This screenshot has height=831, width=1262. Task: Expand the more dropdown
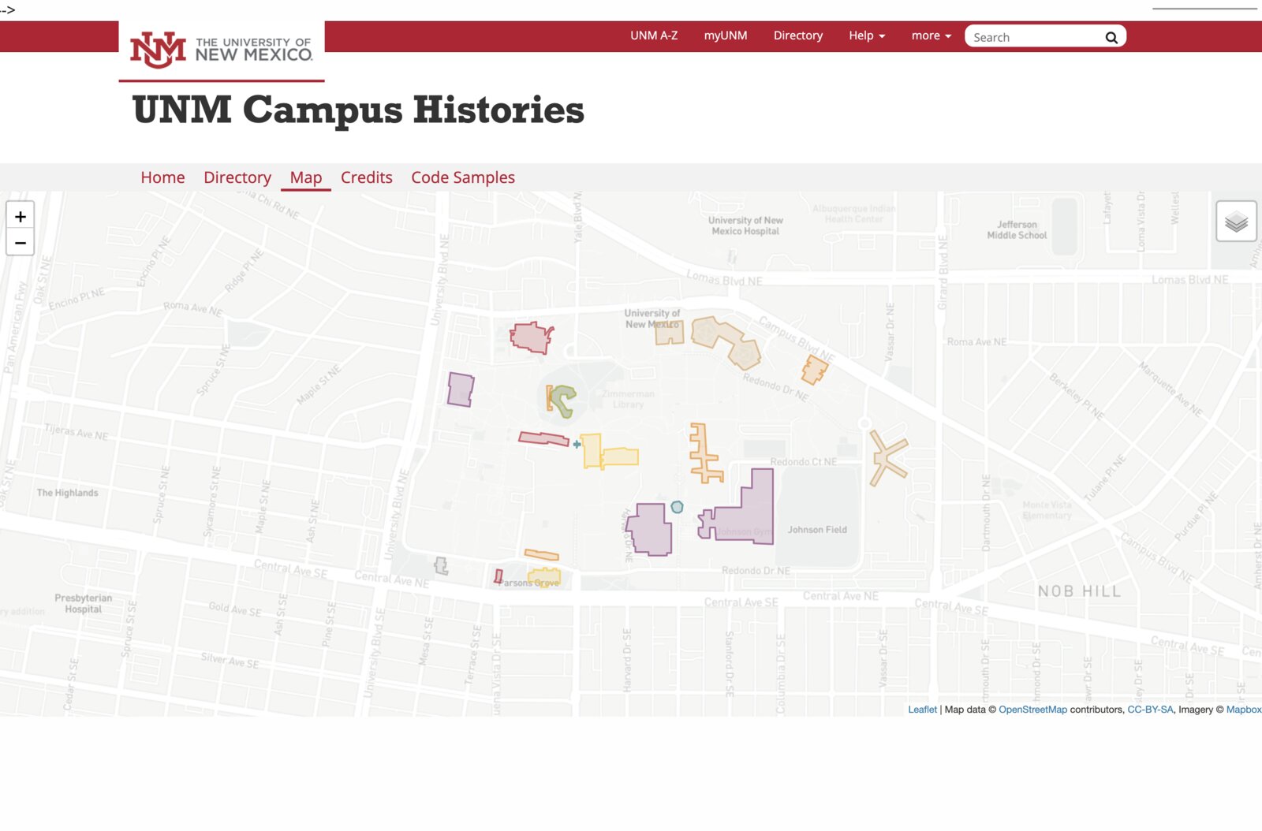[x=930, y=35]
